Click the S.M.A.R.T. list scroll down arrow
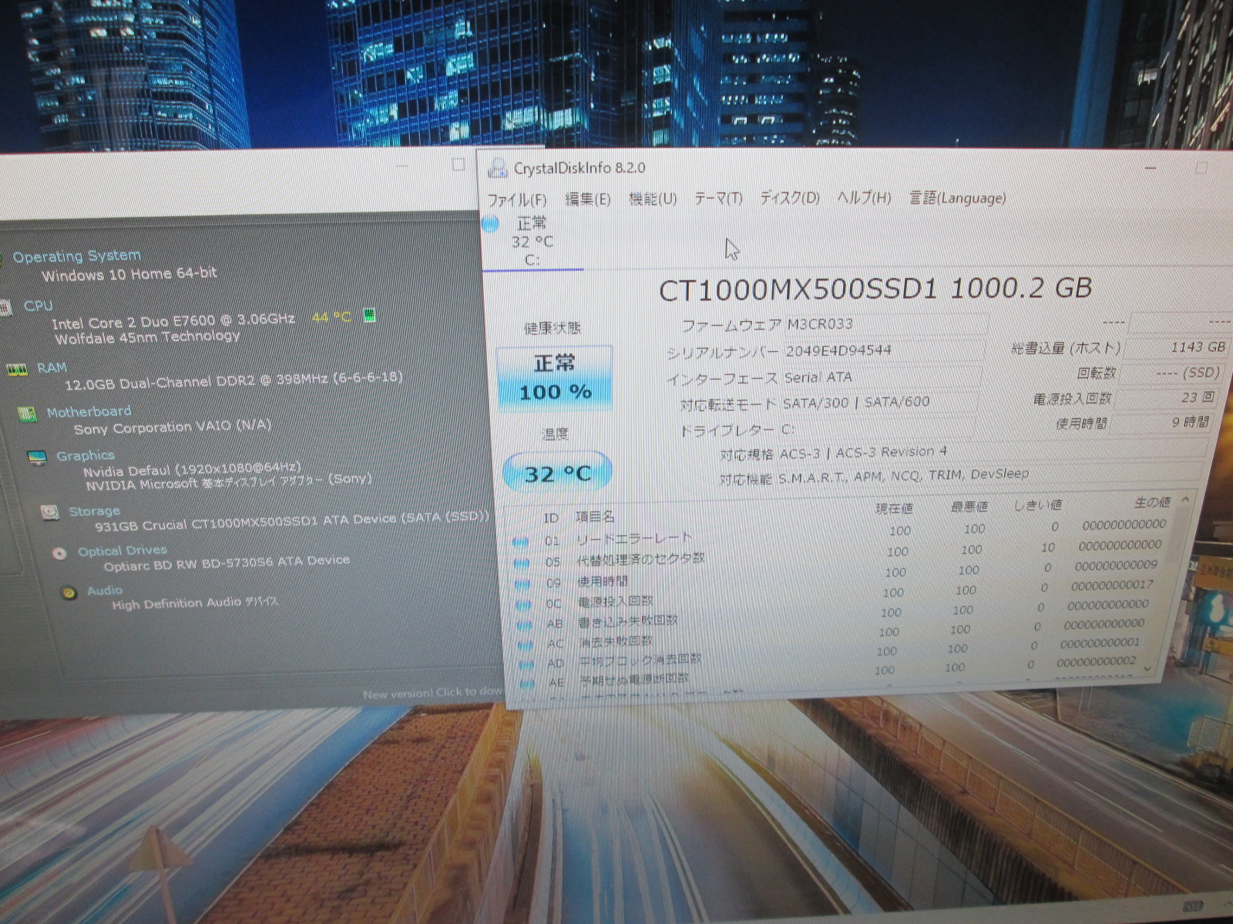The height and width of the screenshot is (924, 1233). [x=1147, y=668]
